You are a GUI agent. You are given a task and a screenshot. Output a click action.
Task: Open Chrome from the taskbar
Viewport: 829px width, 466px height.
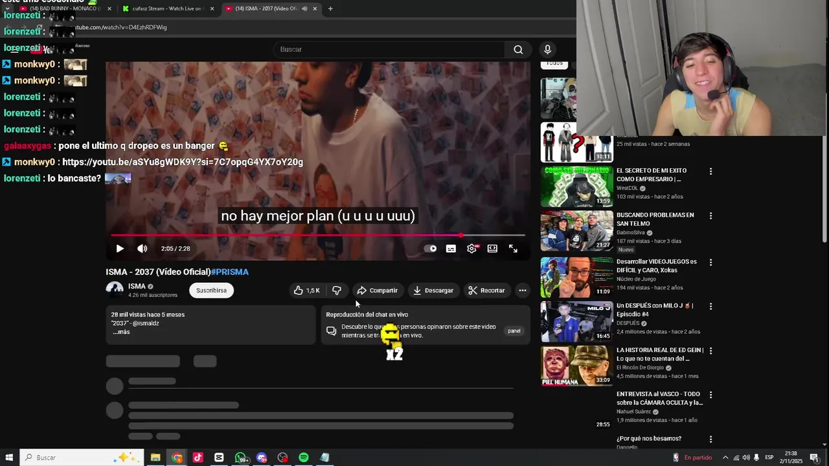177,458
